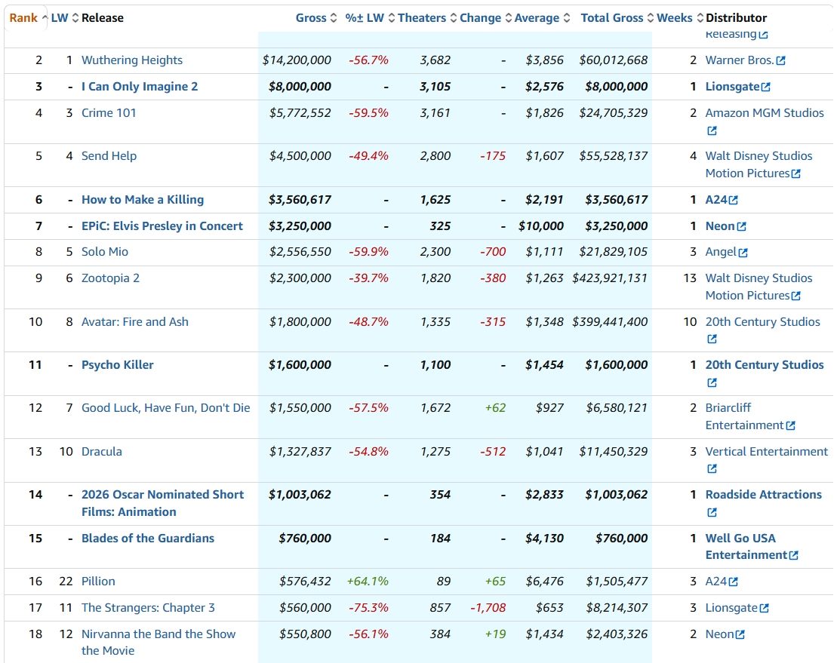Image resolution: width=840 pixels, height=663 pixels.
Task: Sort table by Rank column
Action: (x=23, y=18)
